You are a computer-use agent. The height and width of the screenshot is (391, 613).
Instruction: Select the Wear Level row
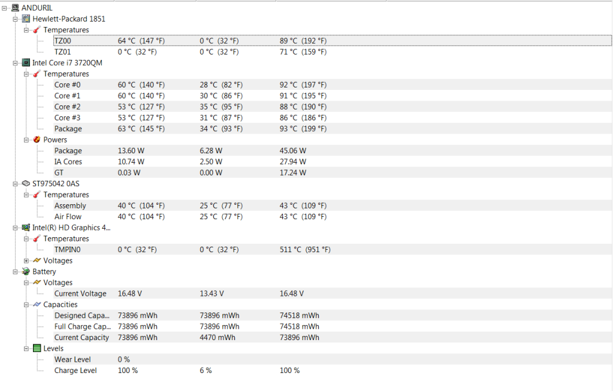pyautogui.click(x=73, y=359)
